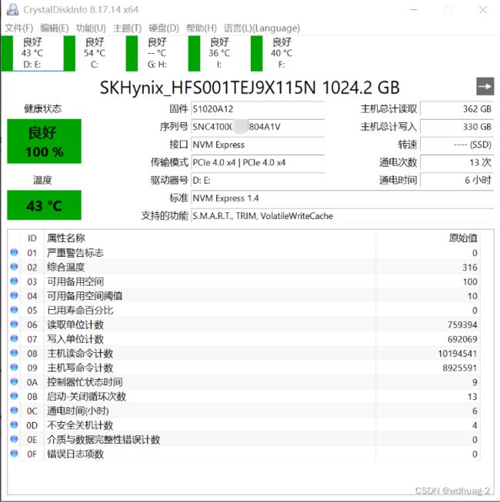Image resolution: width=500 pixels, height=502 pixels.
Task: Click the blue status dot for 主机读命令计数
Action: tap(14, 353)
